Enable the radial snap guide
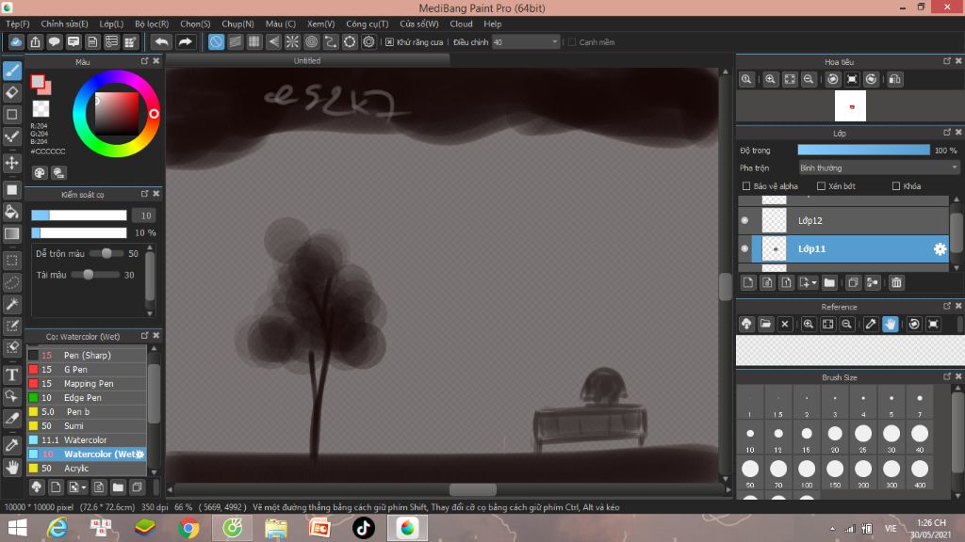This screenshot has width=965, height=542. pyautogui.click(x=292, y=41)
